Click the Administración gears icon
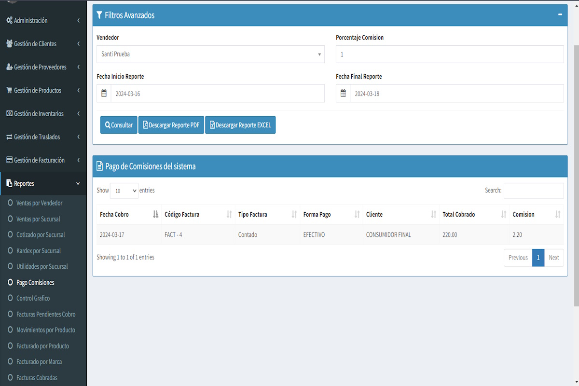Image resolution: width=579 pixels, height=386 pixels. [9, 21]
